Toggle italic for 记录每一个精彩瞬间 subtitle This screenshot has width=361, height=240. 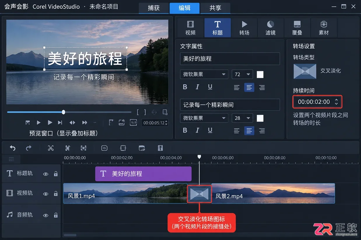point(197,130)
